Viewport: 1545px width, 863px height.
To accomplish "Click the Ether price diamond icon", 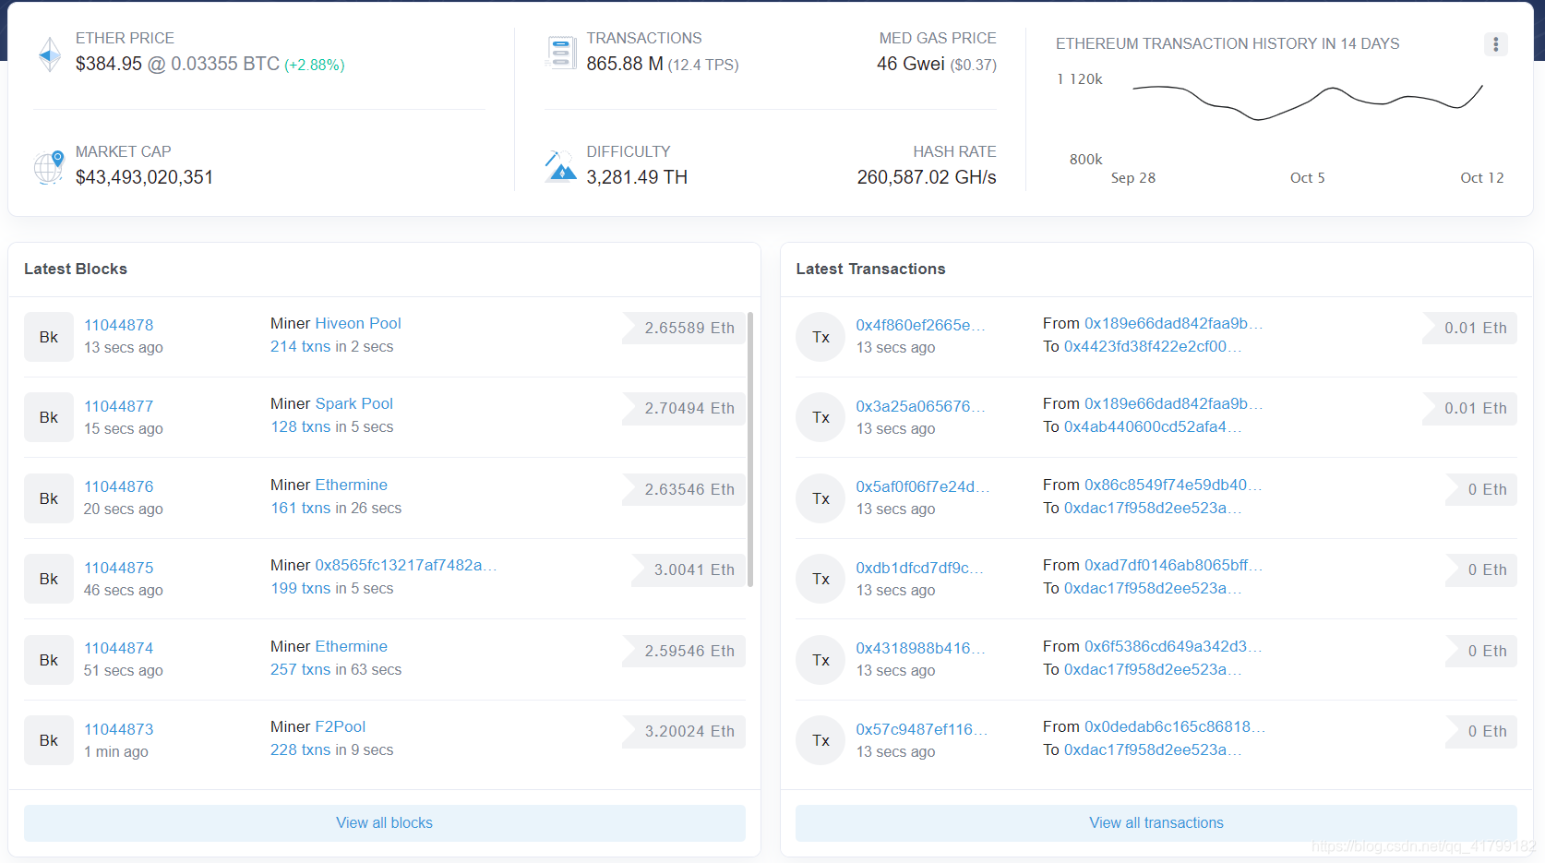I will point(50,54).
